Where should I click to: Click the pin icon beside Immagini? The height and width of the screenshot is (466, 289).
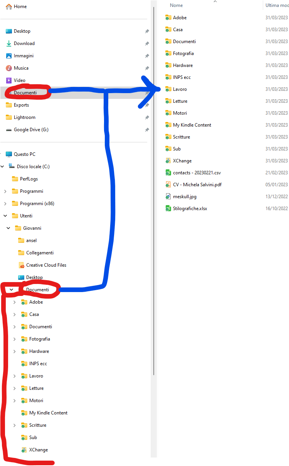tap(147, 56)
